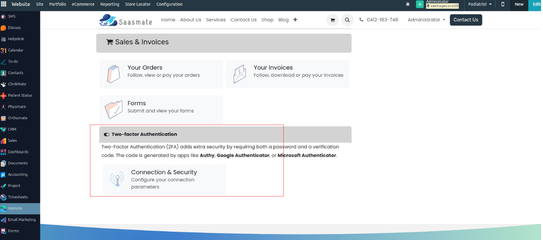Open Discuss in the sidebar
Viewport: 543px width, 240px height.
pos(14,28)
